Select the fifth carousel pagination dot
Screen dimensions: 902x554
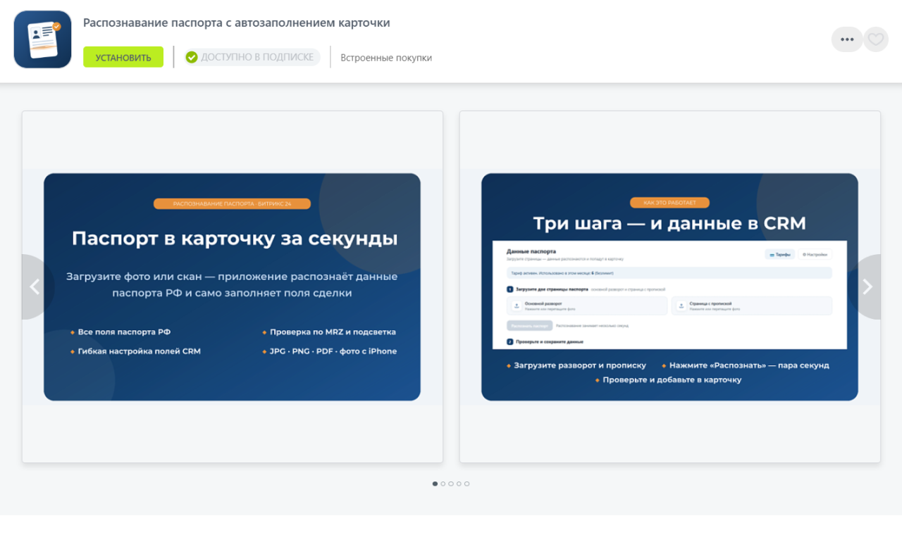click(x=467, y=484)
